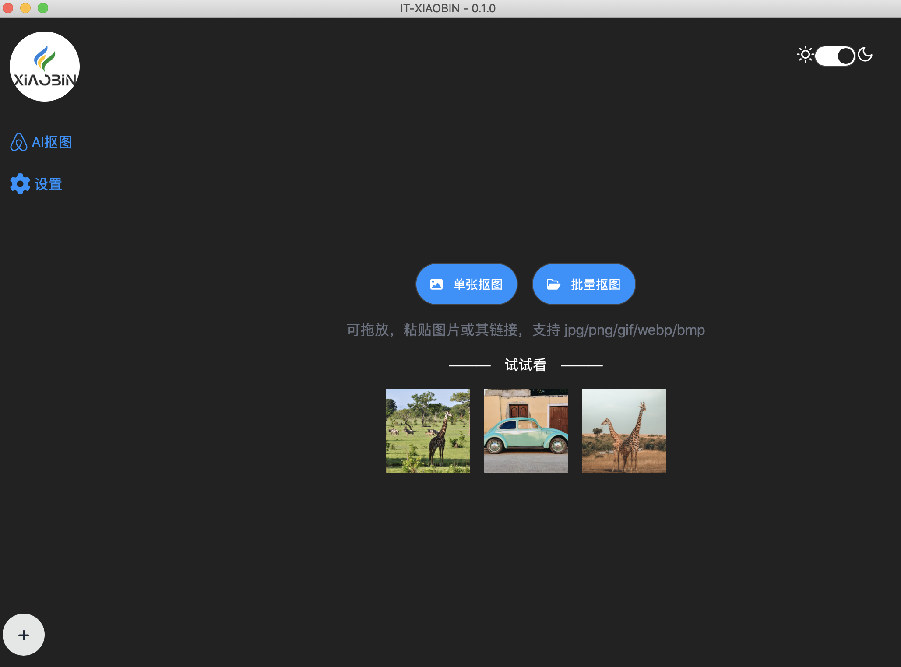
Task: Try the teal Beetle car sample image
Action: (526, 431)
